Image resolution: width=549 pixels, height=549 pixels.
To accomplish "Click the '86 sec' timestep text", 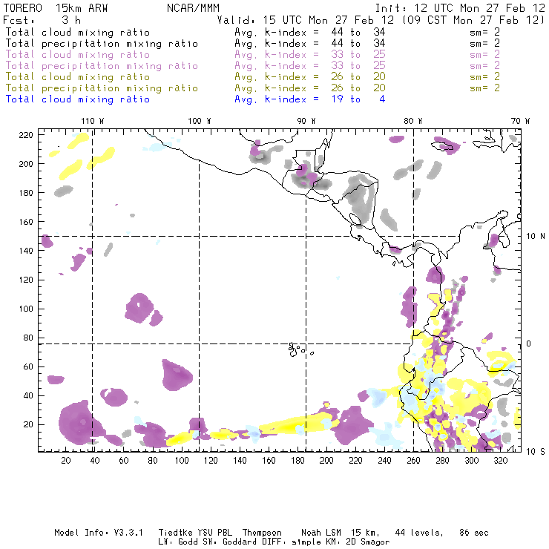I will click(474, 533).
